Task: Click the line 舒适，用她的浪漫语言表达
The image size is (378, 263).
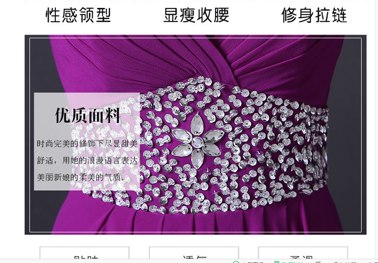Action: (87, 161)
